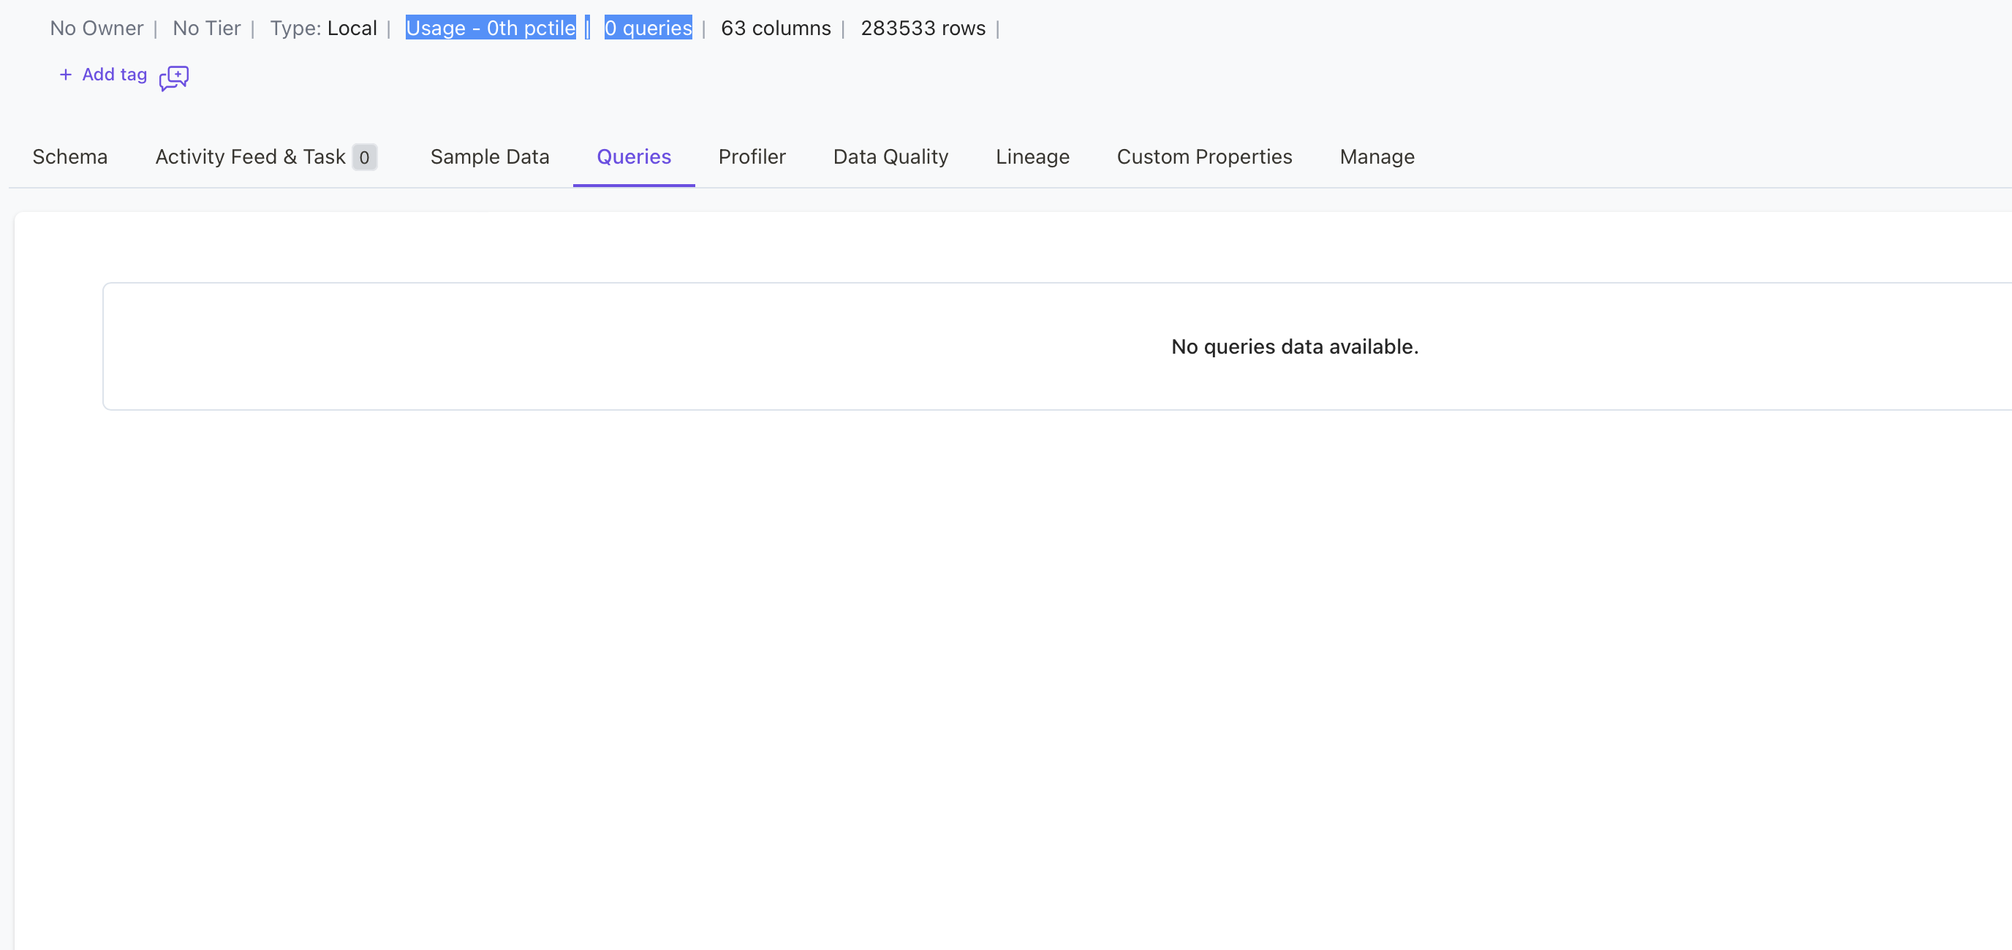Click the Add tag link

point(114,75)
